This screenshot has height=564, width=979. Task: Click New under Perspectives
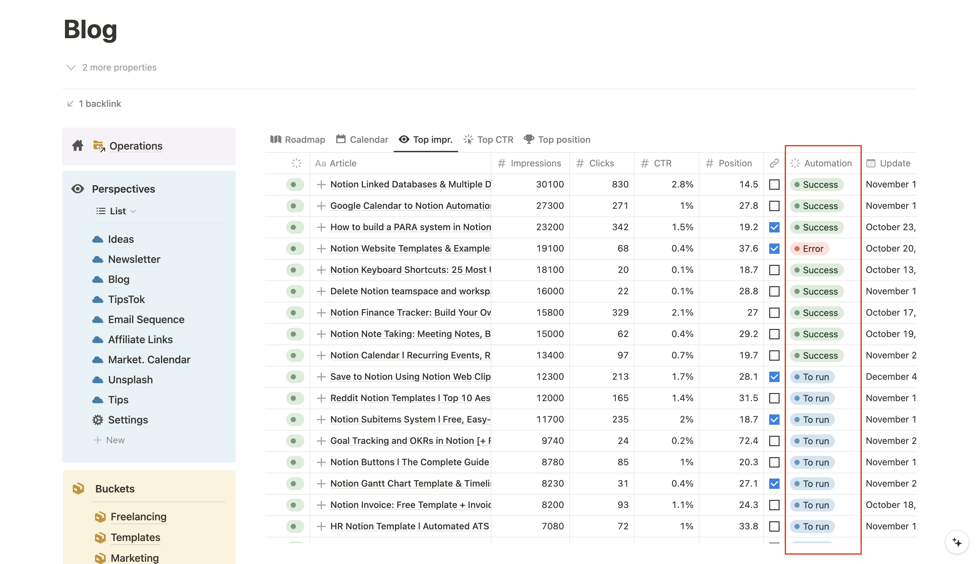coord(109,440)
